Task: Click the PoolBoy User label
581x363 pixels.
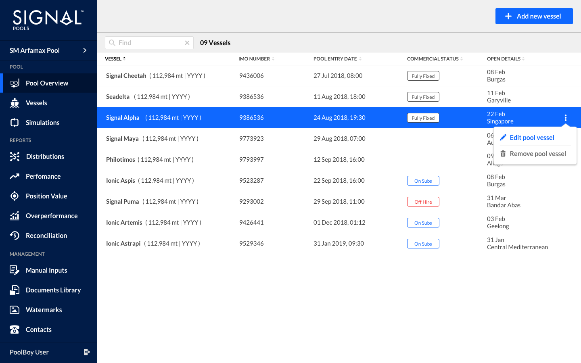Action: click(29, 352)
